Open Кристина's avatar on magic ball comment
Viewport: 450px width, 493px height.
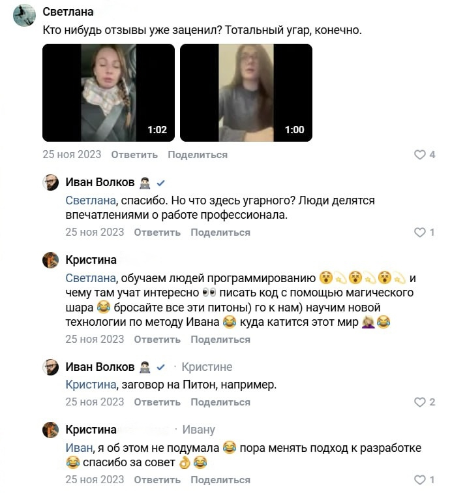point(51,261)
